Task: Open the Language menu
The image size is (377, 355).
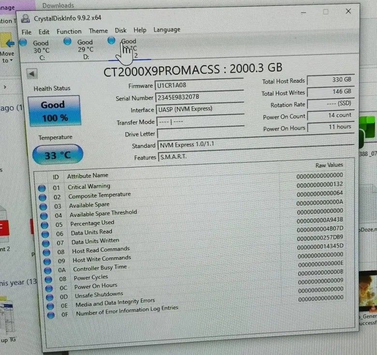Action: [x=167, y=29]
